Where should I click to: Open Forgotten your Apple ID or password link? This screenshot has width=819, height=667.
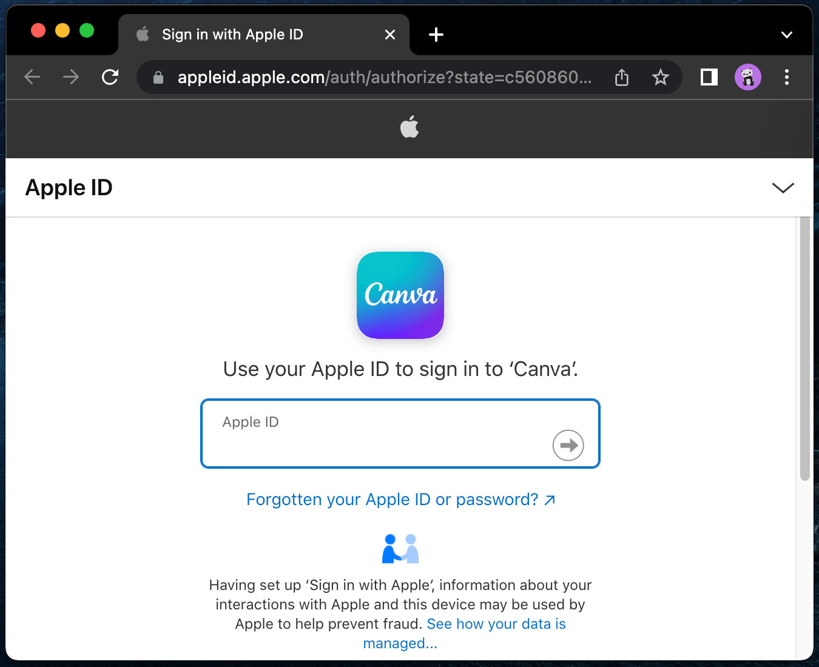coord(400,500)
